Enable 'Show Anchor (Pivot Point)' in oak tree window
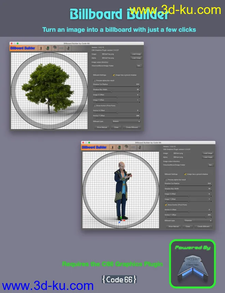The width and height of the screenshot is (225, 293). 94,106
